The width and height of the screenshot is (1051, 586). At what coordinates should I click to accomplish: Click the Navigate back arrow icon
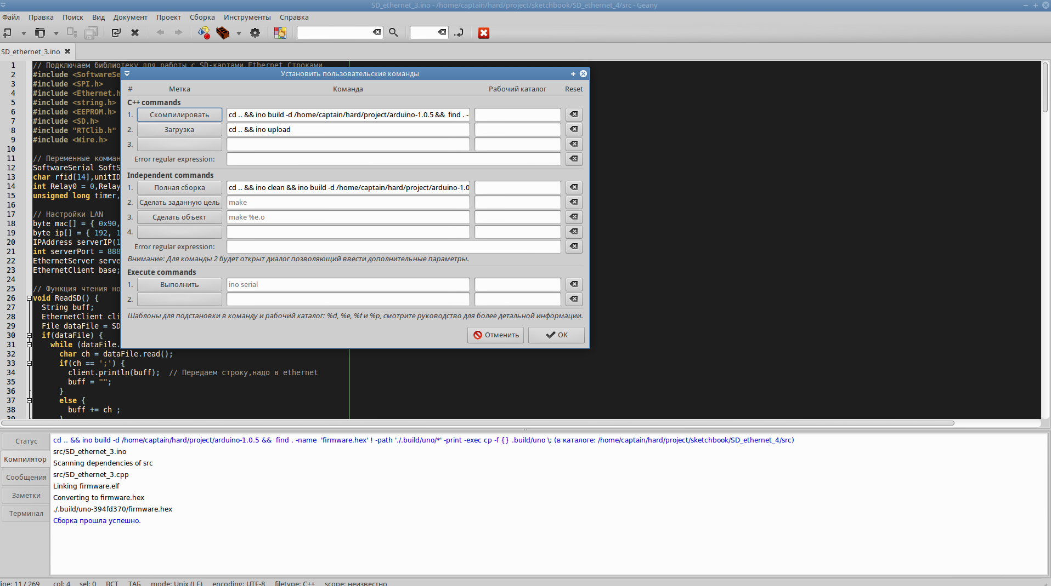point(161,32)
